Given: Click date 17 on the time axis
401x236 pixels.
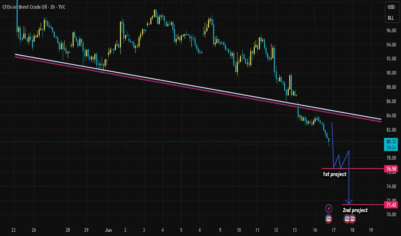Looking at the screenshot, I should pos(334,230).
